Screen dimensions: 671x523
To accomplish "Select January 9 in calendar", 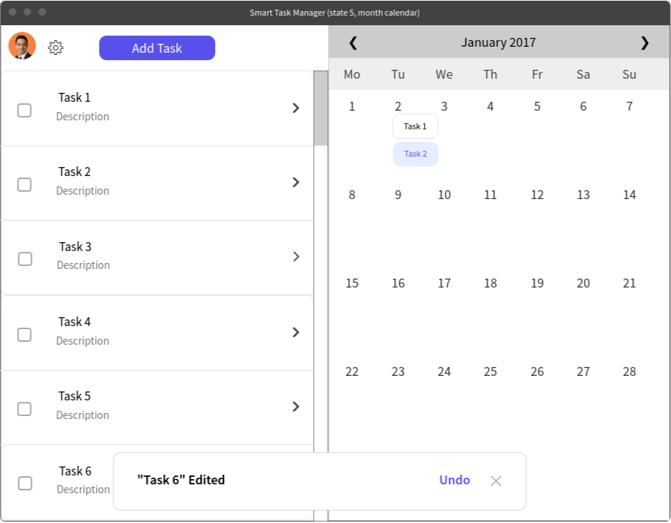I will [398, 195].
